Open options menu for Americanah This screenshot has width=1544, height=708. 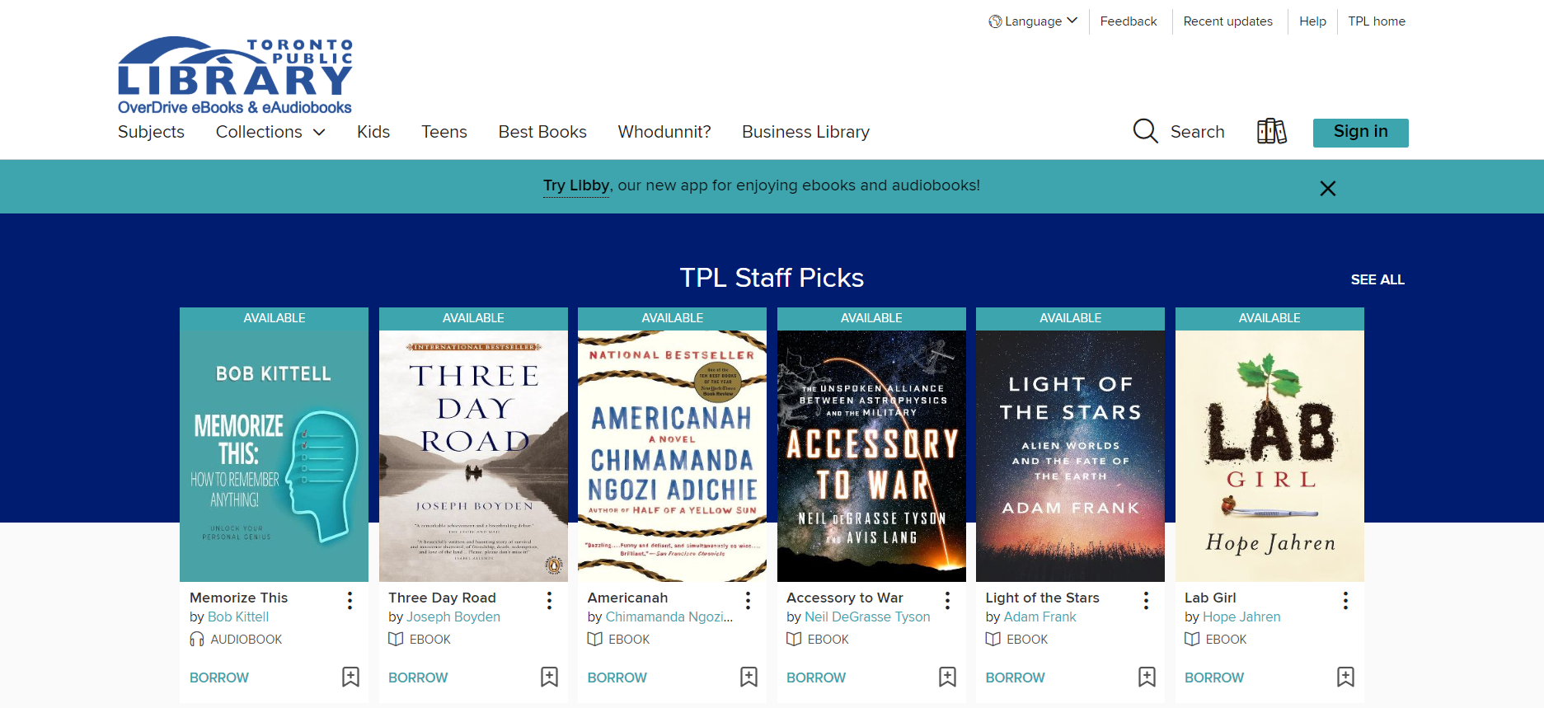[749, 601]
